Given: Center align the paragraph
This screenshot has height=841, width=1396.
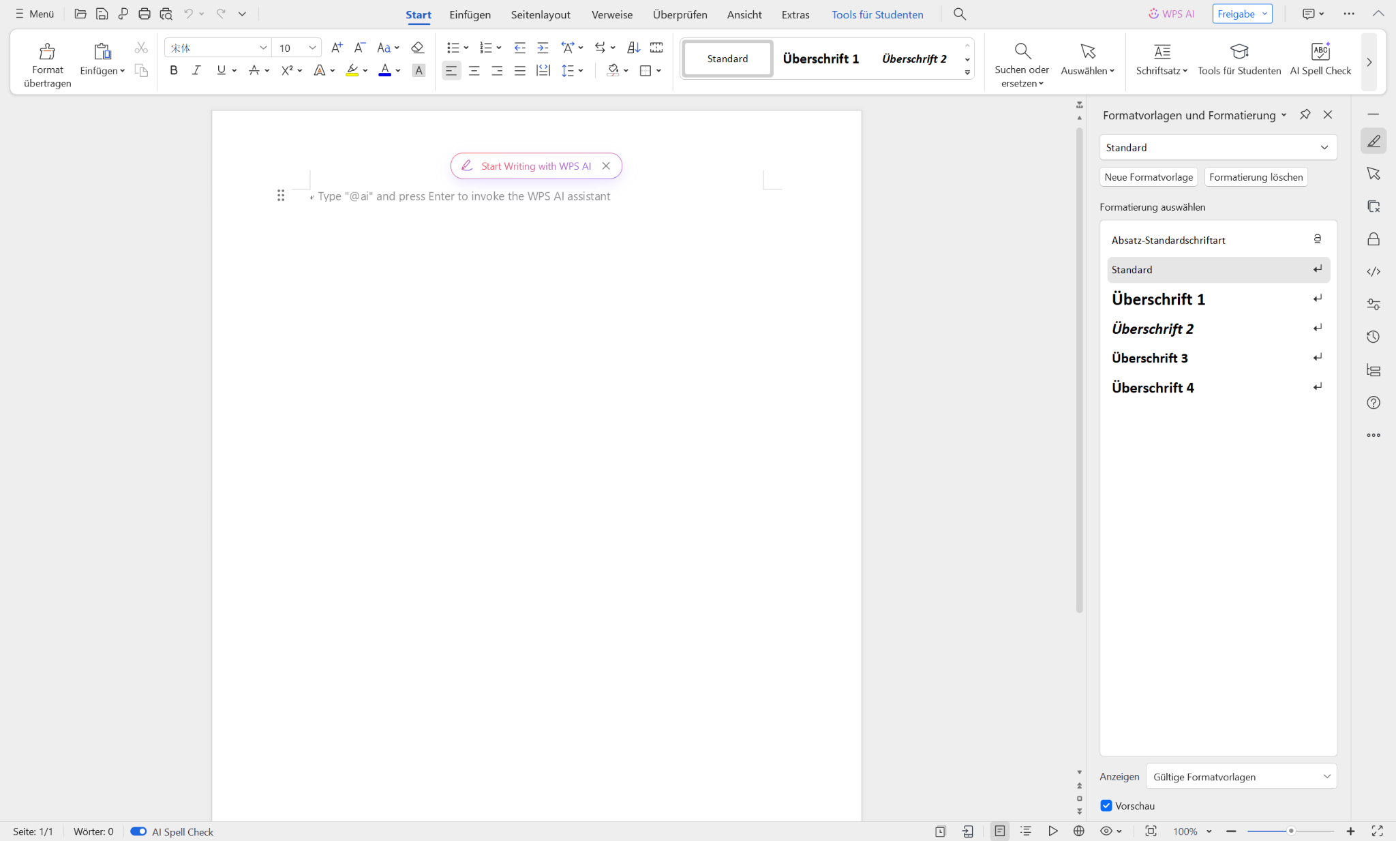Looking at the screenshot, I should pyautogui.click(x=474, y=70).
